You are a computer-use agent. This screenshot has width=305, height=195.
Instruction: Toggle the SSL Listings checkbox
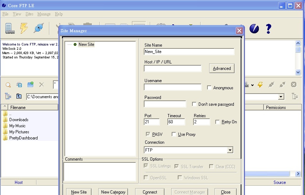point(146,166)
